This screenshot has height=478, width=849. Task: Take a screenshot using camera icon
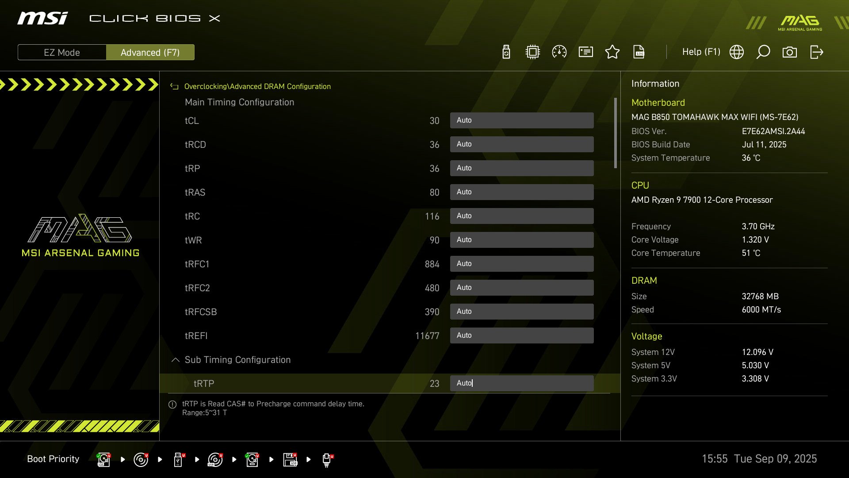coord(790,52)
